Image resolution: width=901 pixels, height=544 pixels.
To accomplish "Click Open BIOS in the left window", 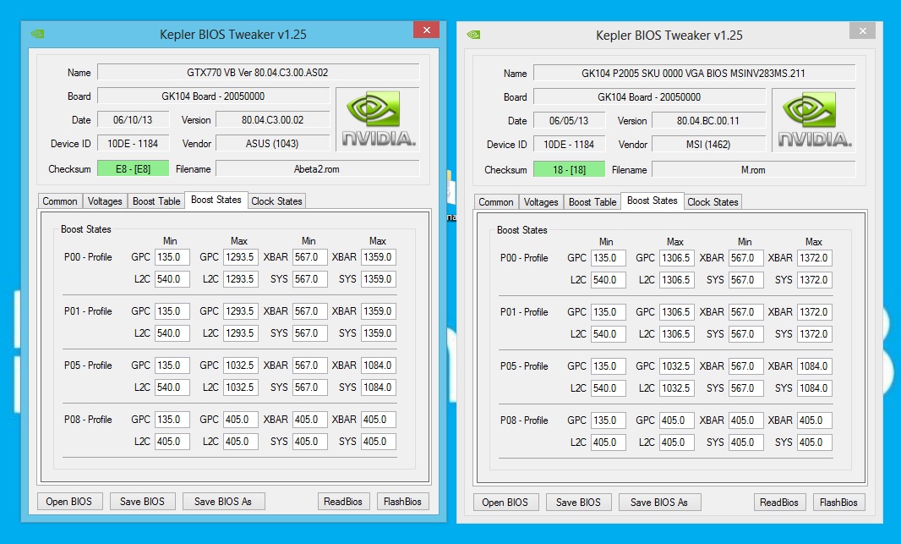I will pyautogui.click(x=69, y=502).
